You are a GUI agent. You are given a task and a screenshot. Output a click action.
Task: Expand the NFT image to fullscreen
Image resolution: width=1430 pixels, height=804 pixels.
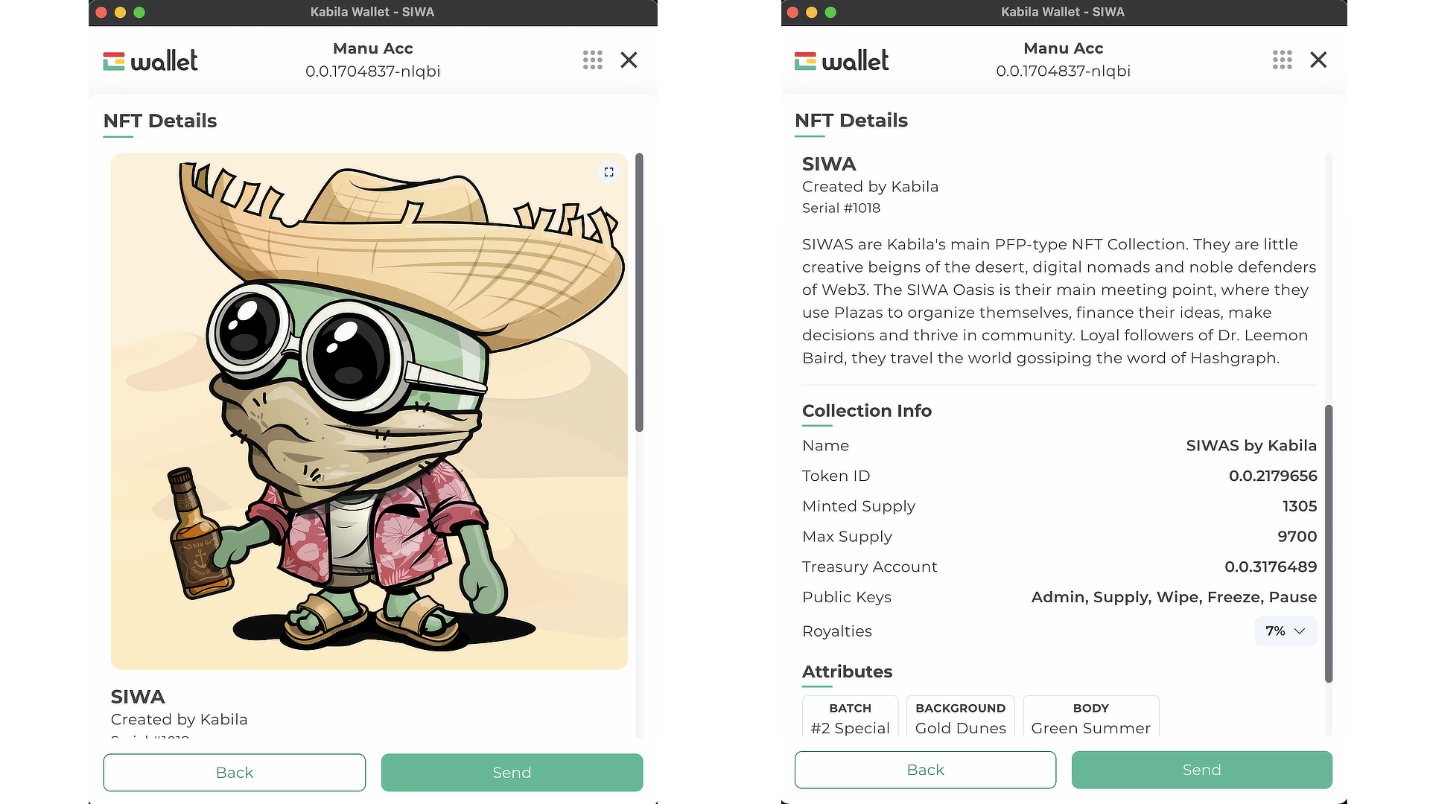pyautogui.click(x=608, y=172)
